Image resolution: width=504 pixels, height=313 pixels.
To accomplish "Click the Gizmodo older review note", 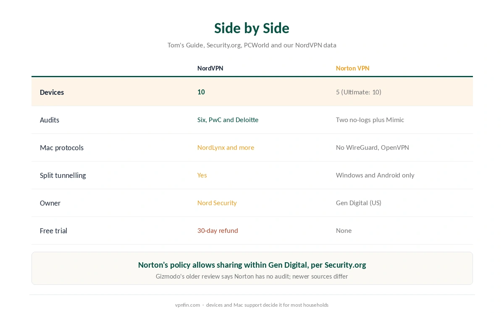I will pyautogui.click(x=252, y=276).
